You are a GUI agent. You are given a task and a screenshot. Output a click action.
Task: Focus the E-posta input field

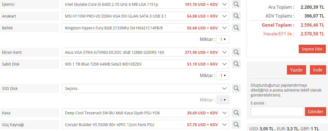coord(277,112)
